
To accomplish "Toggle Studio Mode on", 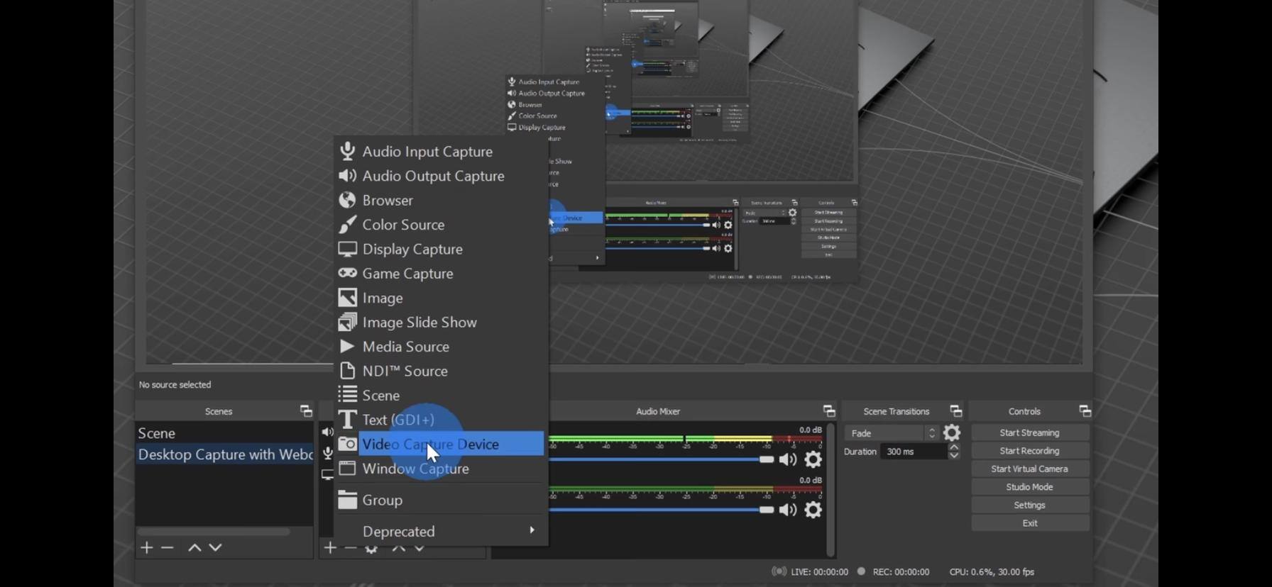I will (1029, 487).
